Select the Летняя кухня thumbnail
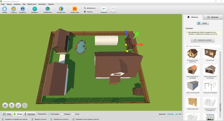This screenshot has width=224, height=121. (210, 54)
